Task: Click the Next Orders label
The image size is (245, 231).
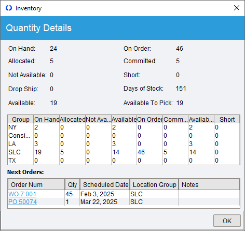Action: coord(25,172)
